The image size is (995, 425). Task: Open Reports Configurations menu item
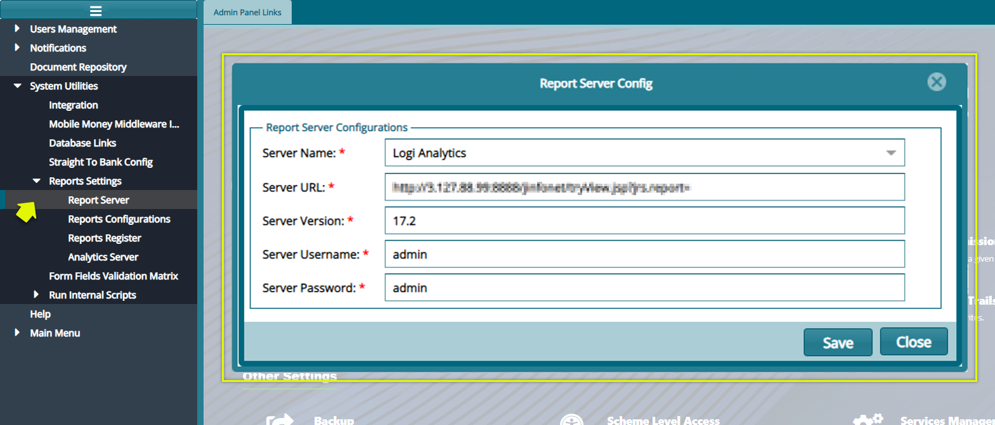119,219
